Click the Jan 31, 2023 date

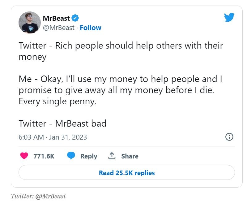tap(68, 137)
